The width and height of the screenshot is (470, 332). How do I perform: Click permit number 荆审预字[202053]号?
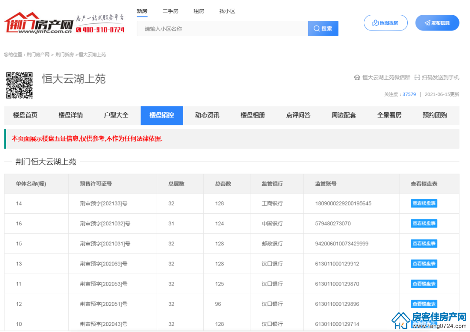tap(104, 284)
